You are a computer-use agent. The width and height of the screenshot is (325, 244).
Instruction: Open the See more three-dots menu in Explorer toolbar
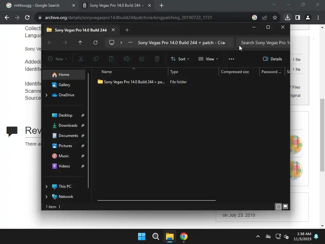tap(231, 59)
